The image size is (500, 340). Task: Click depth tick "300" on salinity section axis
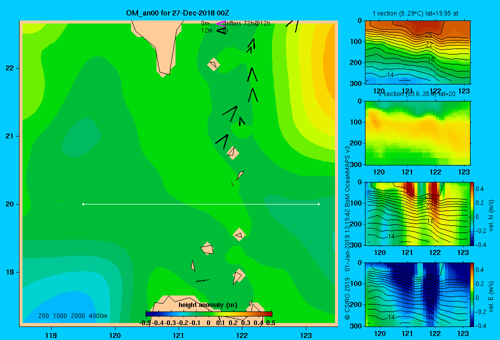coord(356,164)
